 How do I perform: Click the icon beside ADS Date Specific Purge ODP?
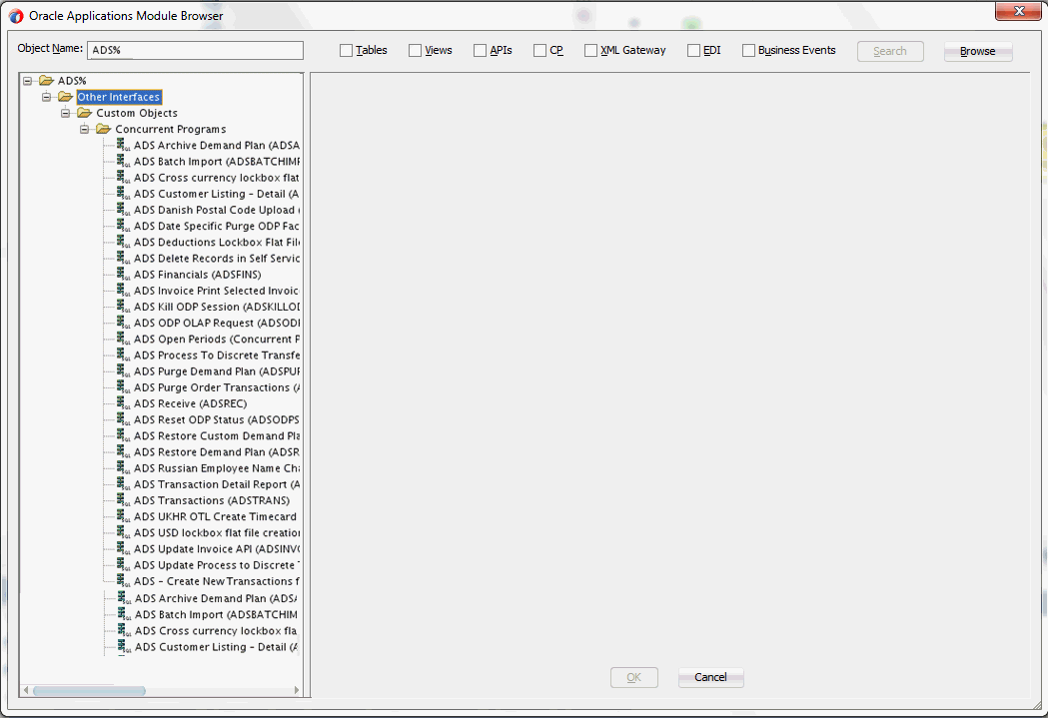click(x=124, y=226)
